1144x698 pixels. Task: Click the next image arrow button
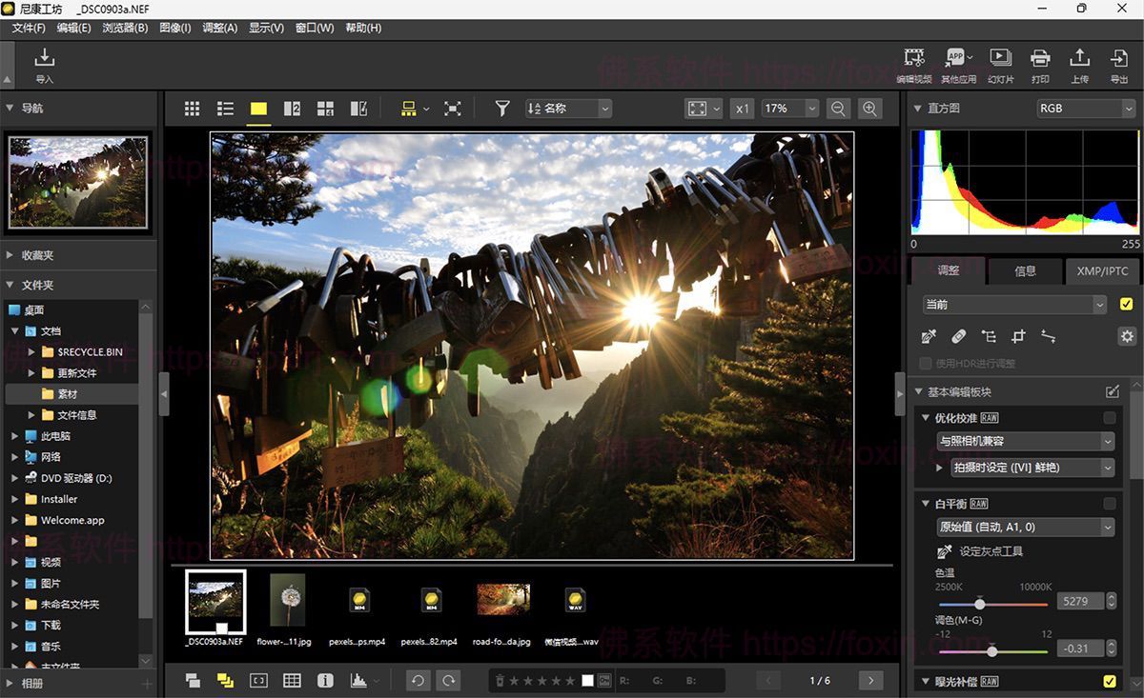coord(869,681)
